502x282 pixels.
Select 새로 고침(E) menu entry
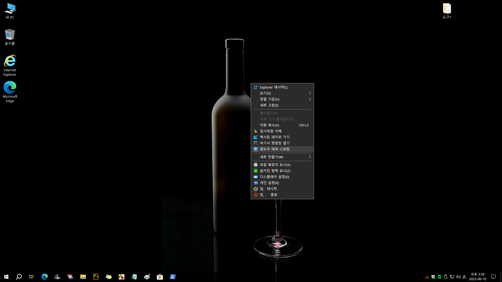point(282,105)
